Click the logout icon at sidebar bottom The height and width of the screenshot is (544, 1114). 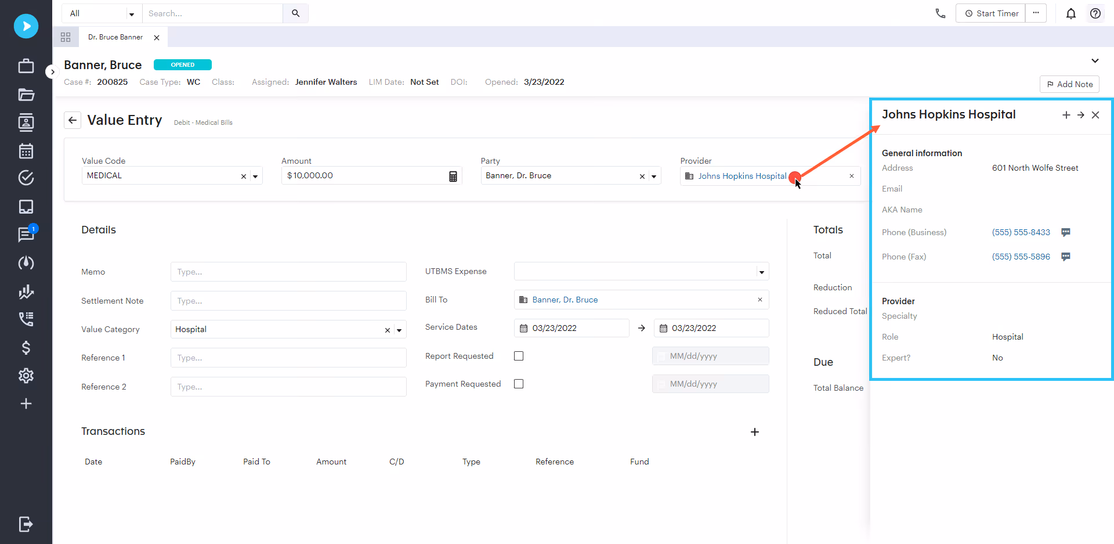(x=26, y=524)
